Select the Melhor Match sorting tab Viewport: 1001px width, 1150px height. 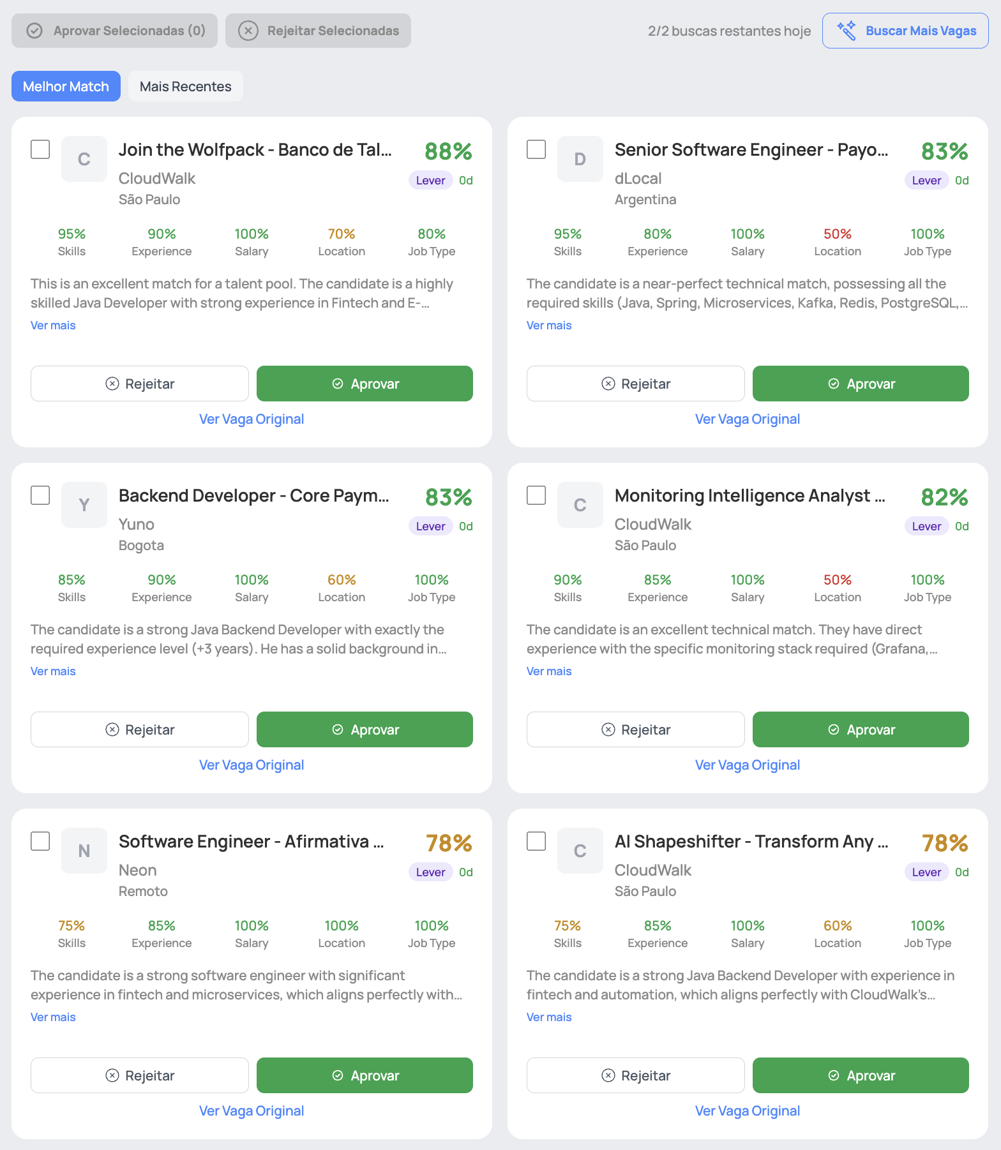click(x=66, y=86)
